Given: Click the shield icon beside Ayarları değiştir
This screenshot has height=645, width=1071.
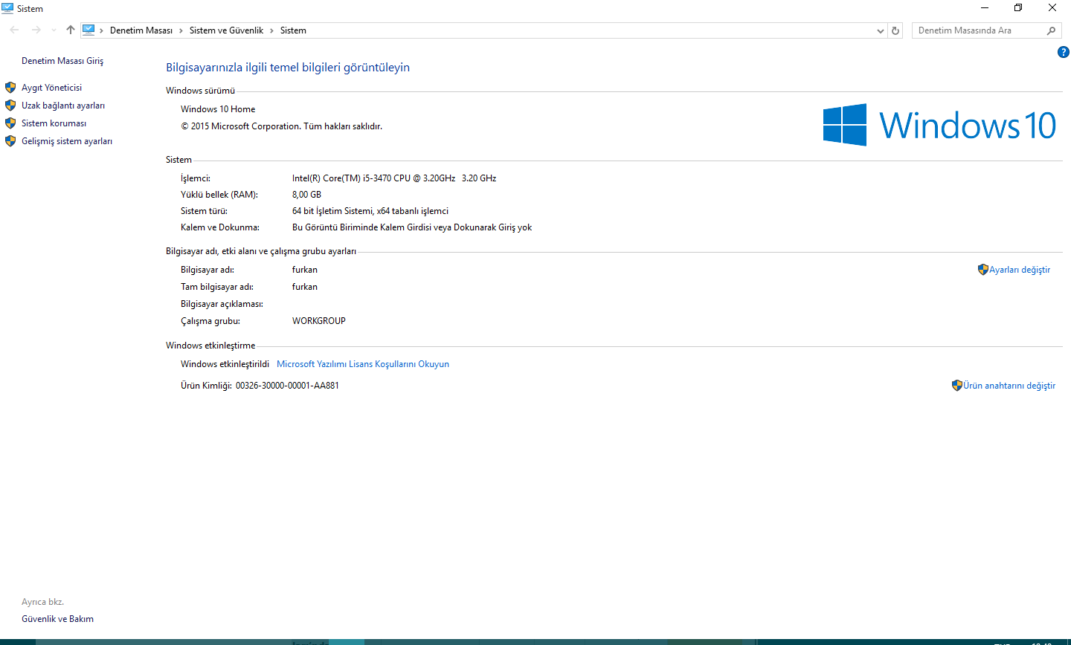Looking at the screenshot, I should tap(983, 270).
